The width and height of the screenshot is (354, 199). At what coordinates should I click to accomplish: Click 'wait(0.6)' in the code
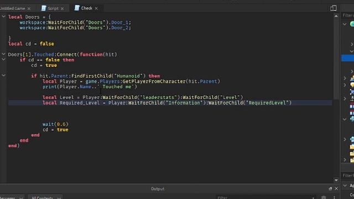[55, 124]
